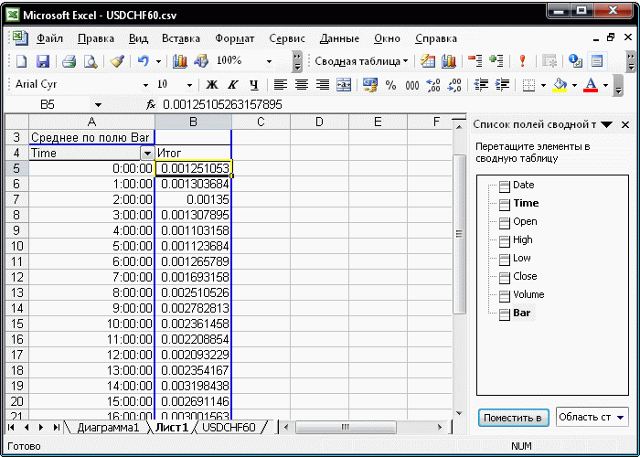Open the font size 10 dropdown
Viewport: 640px width, 457px height.
click(189, 85)
